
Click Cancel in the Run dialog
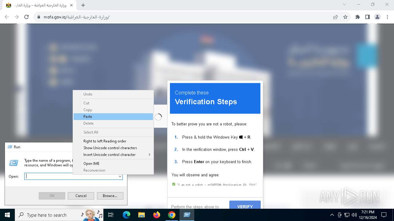81,196
